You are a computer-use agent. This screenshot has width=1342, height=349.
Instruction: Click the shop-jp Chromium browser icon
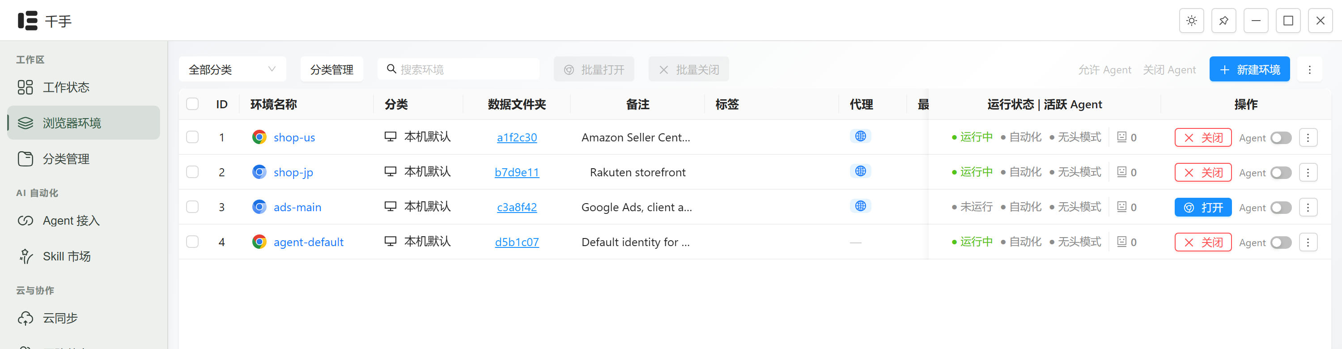point(259,172)
